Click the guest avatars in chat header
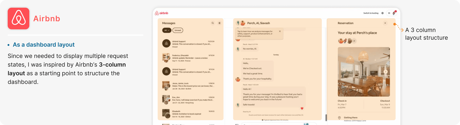The image size is (460, 125). click(240, 23)
